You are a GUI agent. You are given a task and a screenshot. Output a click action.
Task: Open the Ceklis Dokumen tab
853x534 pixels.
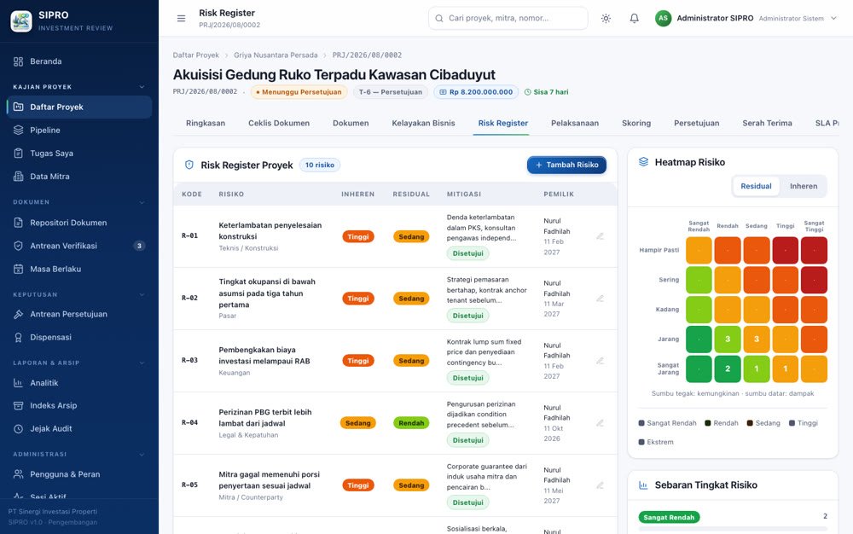pos(279,124)
